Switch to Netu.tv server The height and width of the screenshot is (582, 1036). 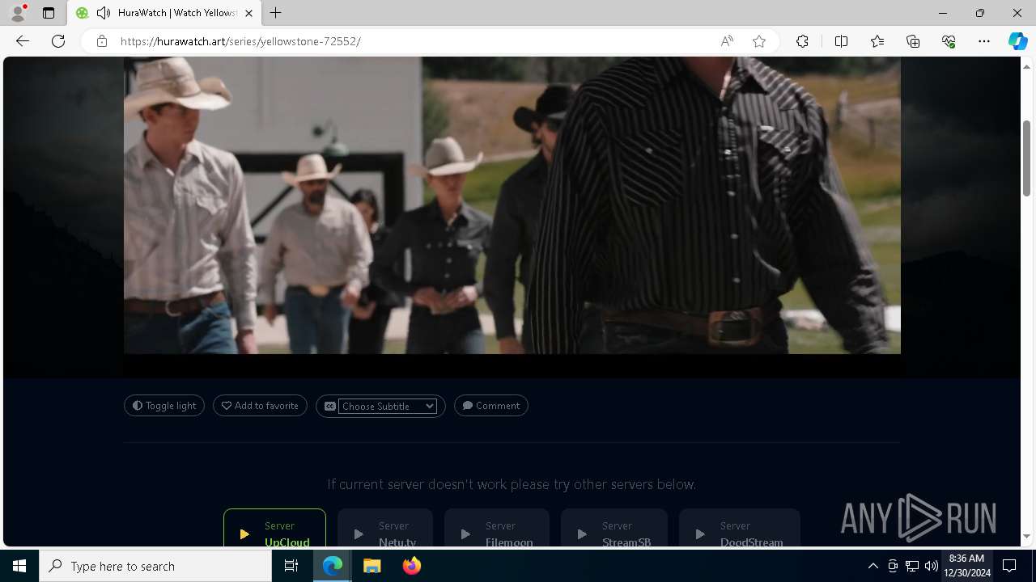point(385,529)
